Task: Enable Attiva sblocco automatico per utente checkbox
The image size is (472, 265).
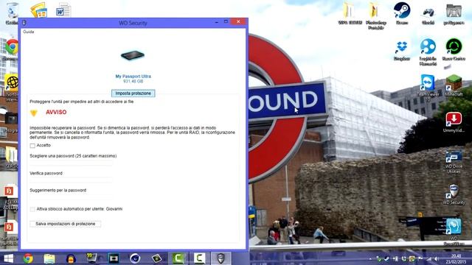Action: click(x=32, y=209)
